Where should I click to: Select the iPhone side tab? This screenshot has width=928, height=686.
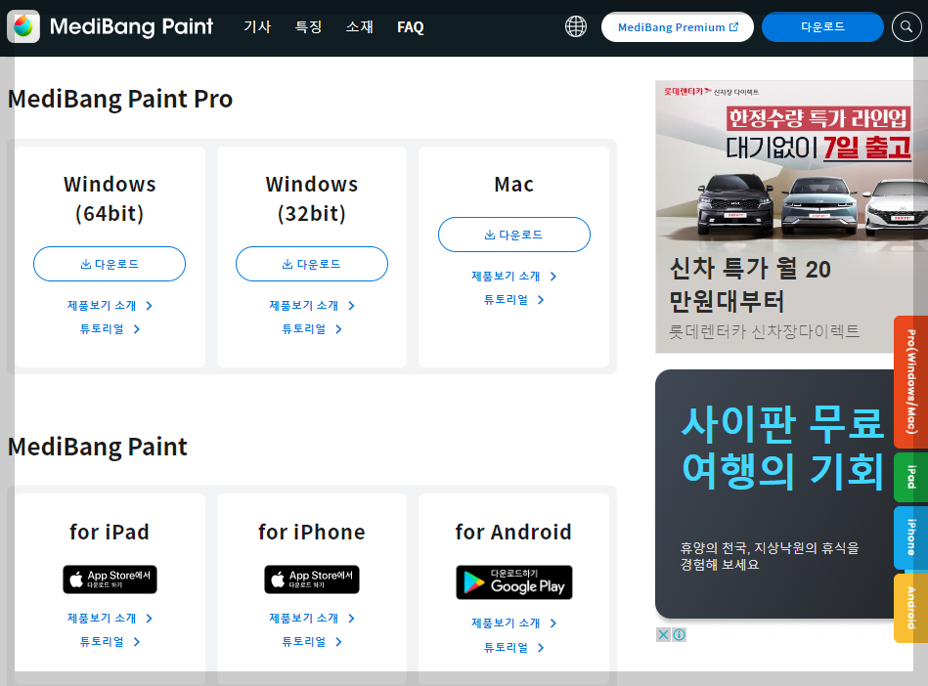coord(910,537)
